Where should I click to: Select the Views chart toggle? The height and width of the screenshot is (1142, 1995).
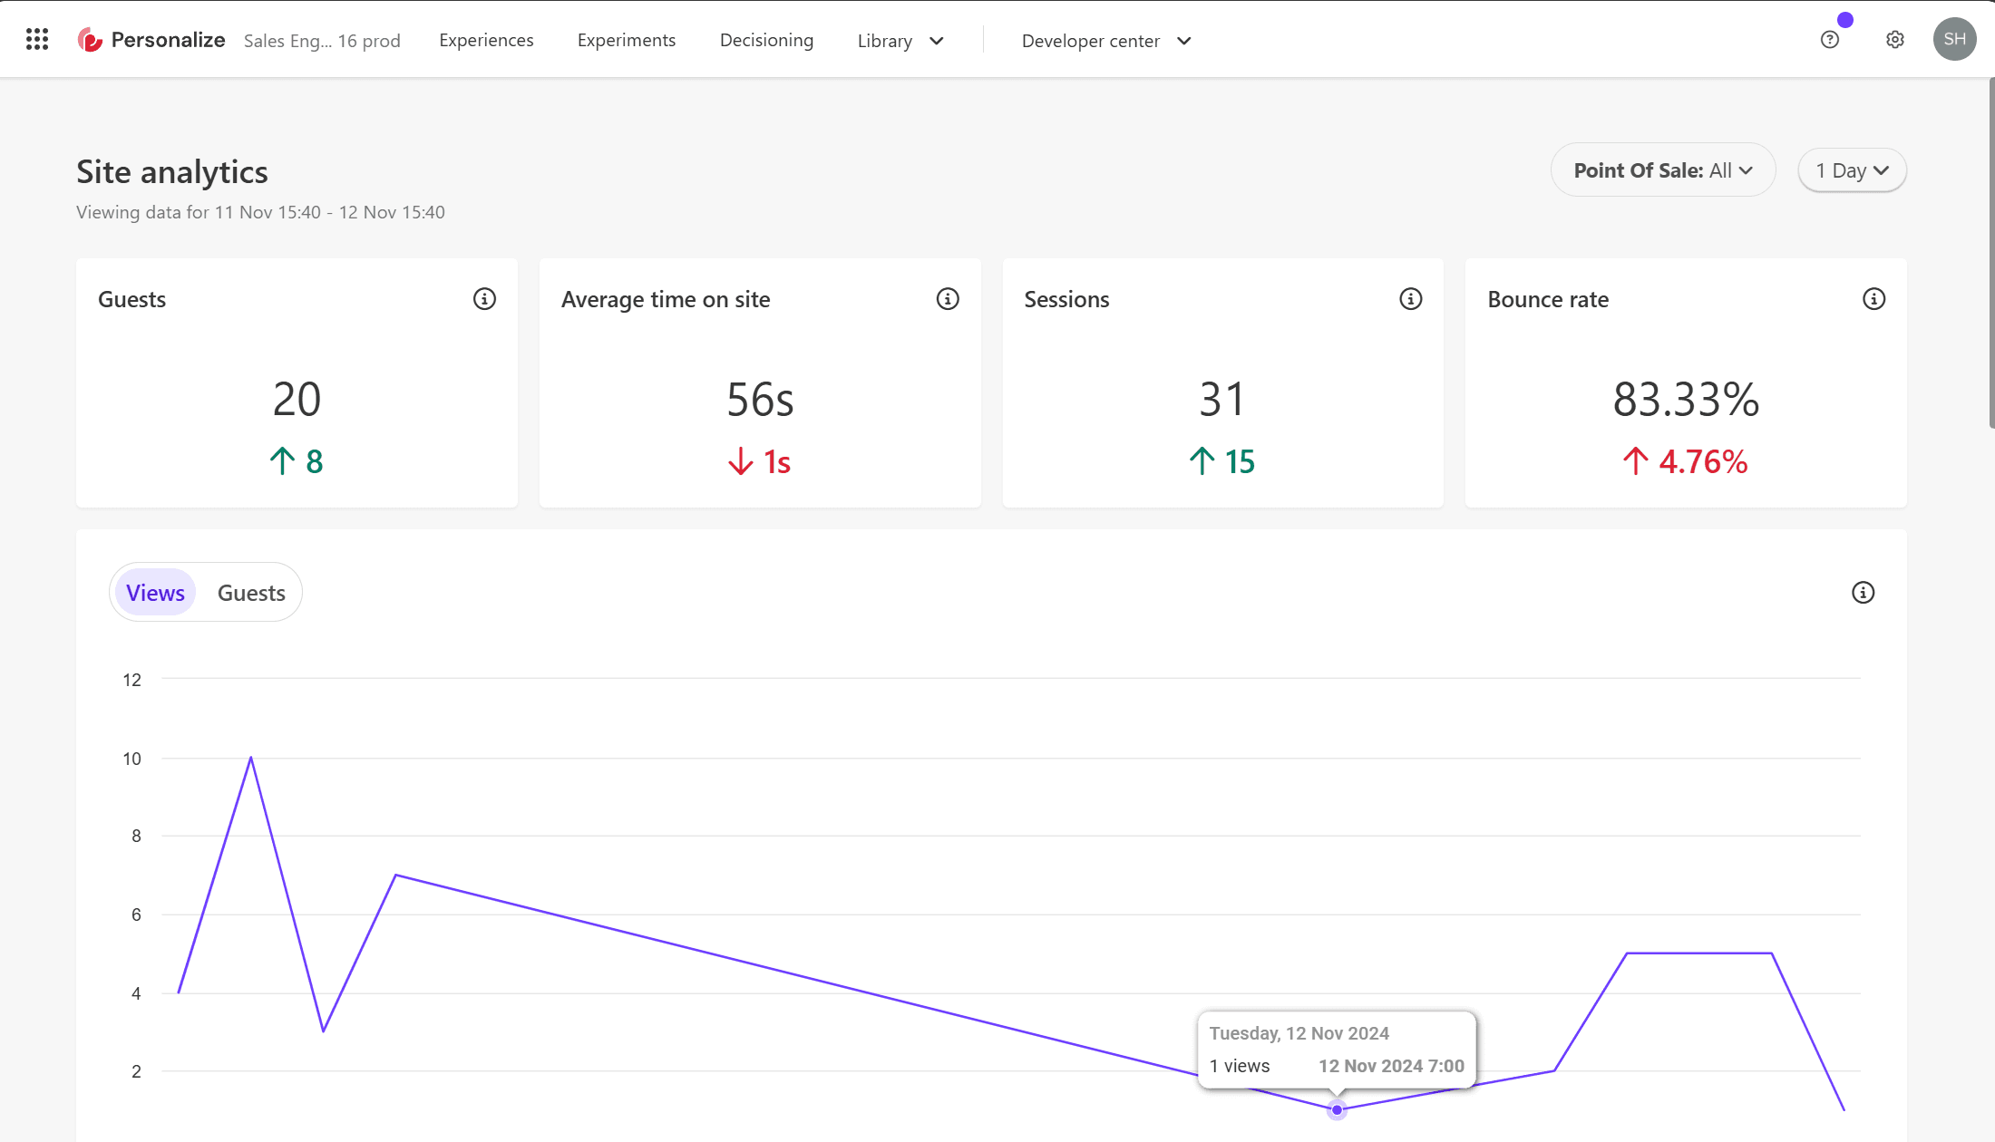click(155, 593)
